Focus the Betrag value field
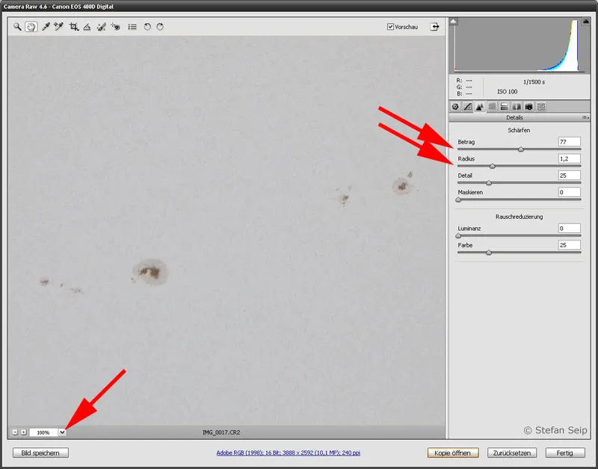 click(x=569, y=142)
